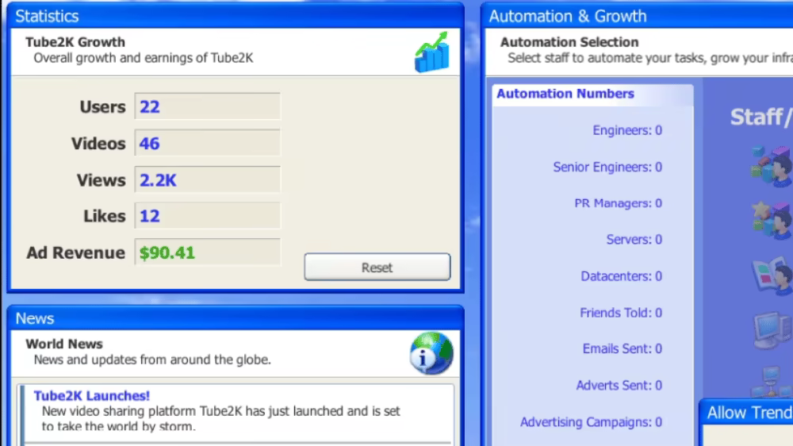The image size is (793, 446).
Task: Click the Senior Engineers: 0 row
Action: click(607, 167)
